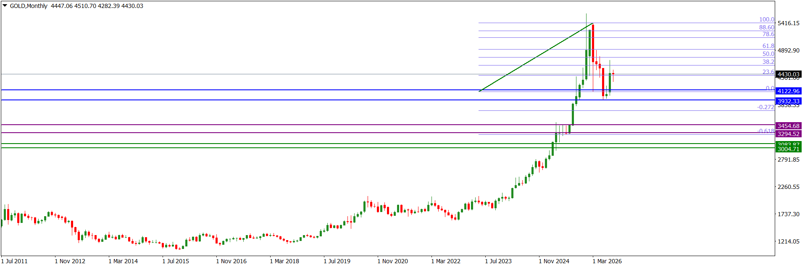Click the 4892.90 price axis value

[x=789, y=50]
